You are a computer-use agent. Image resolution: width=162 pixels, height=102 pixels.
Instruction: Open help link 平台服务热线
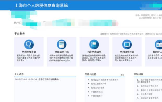point(97,92)
